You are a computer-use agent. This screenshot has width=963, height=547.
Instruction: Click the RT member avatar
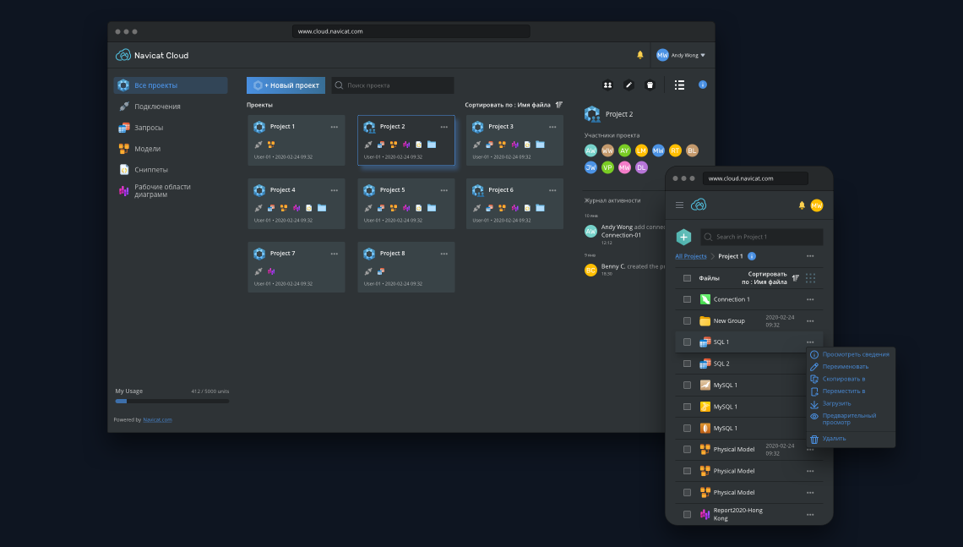click(x=675, y=150)
